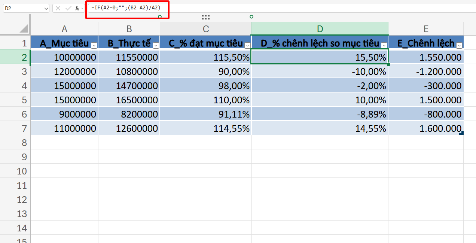476x243 pixels.
Task: Select column D header
Action: click(320, 29)
